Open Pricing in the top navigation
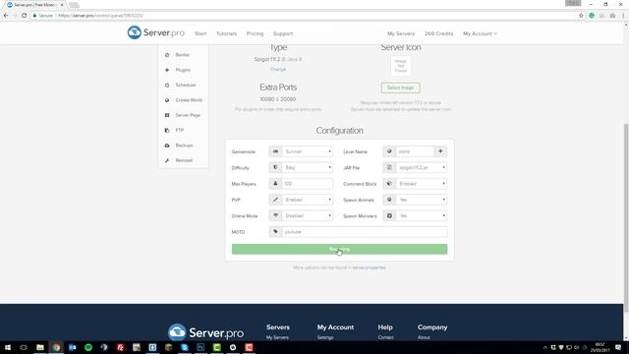The image size is (629, 354). click(x=255, y=33)
